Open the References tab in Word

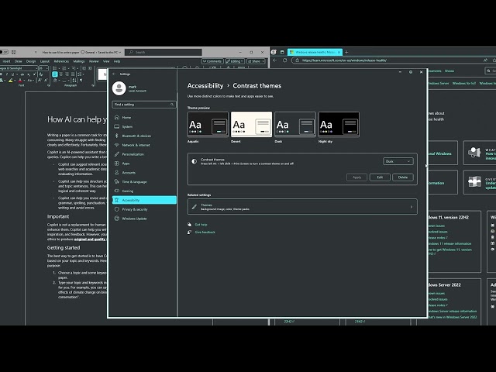pyautogui.click(x=61, y=61)
